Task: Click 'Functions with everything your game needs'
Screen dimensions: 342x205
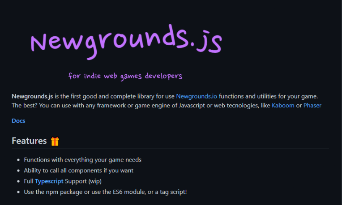Action: [x=83, y=160]
